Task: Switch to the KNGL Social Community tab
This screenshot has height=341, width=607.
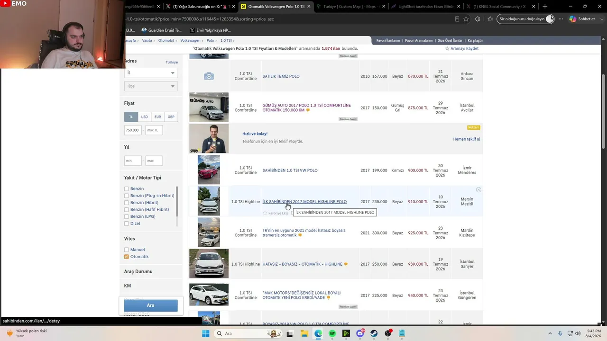Action: click(x=500, y=7)
